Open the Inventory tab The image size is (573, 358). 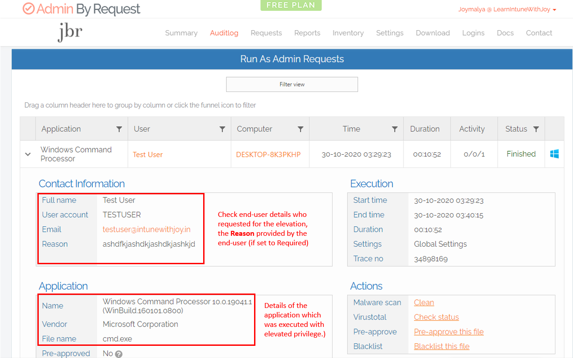point(348,33)
